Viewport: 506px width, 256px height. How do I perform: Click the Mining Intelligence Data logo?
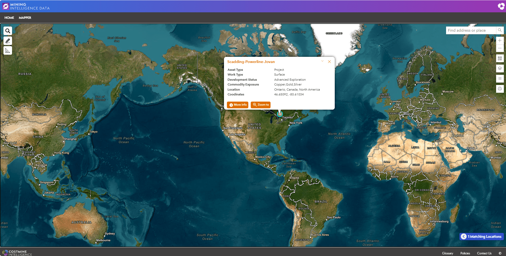click(x=26, y=6)
